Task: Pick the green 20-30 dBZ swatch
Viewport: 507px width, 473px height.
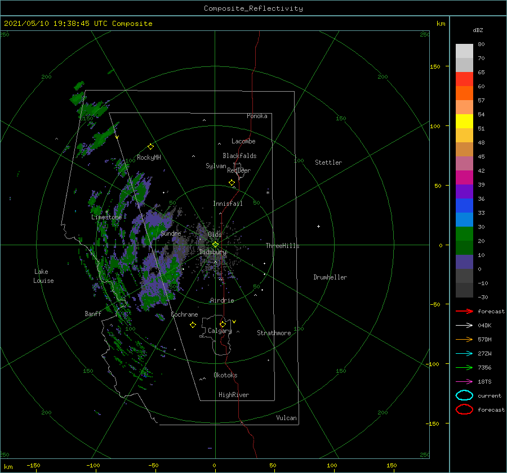Action: click(464, 234)
